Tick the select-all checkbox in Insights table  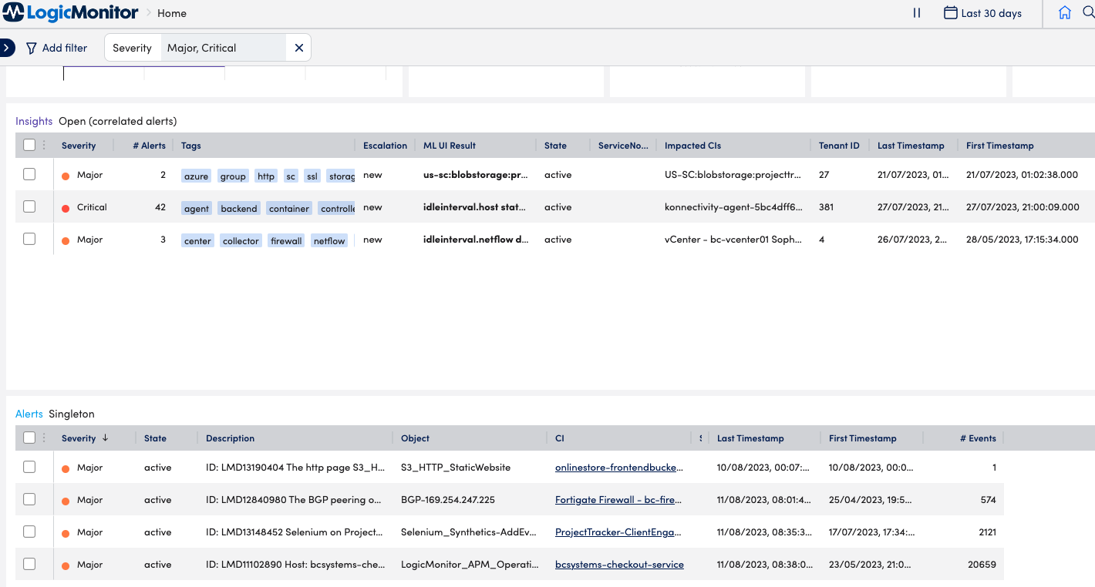pyautogui.click(x=29, y=145)
